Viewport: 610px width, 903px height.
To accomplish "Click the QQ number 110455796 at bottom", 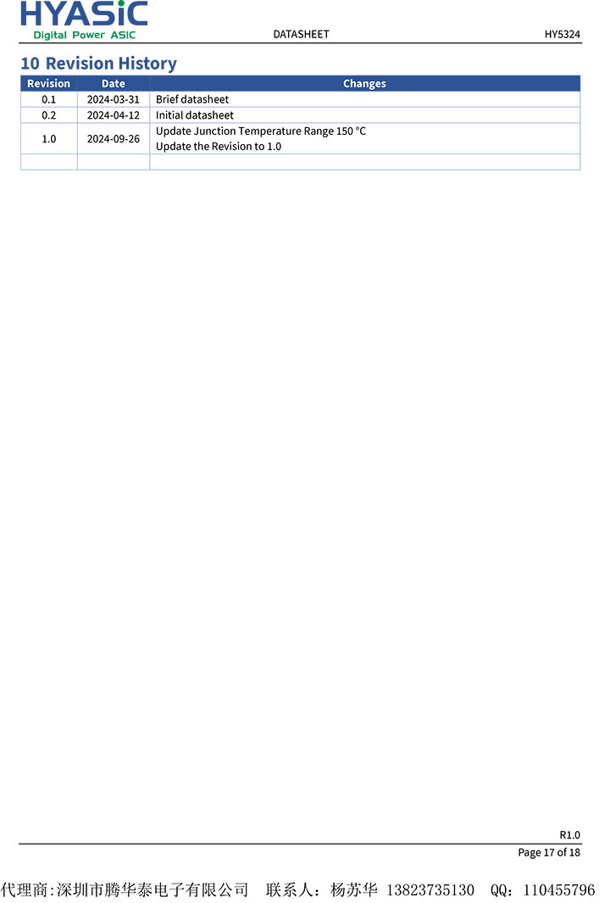I will 559,889.
